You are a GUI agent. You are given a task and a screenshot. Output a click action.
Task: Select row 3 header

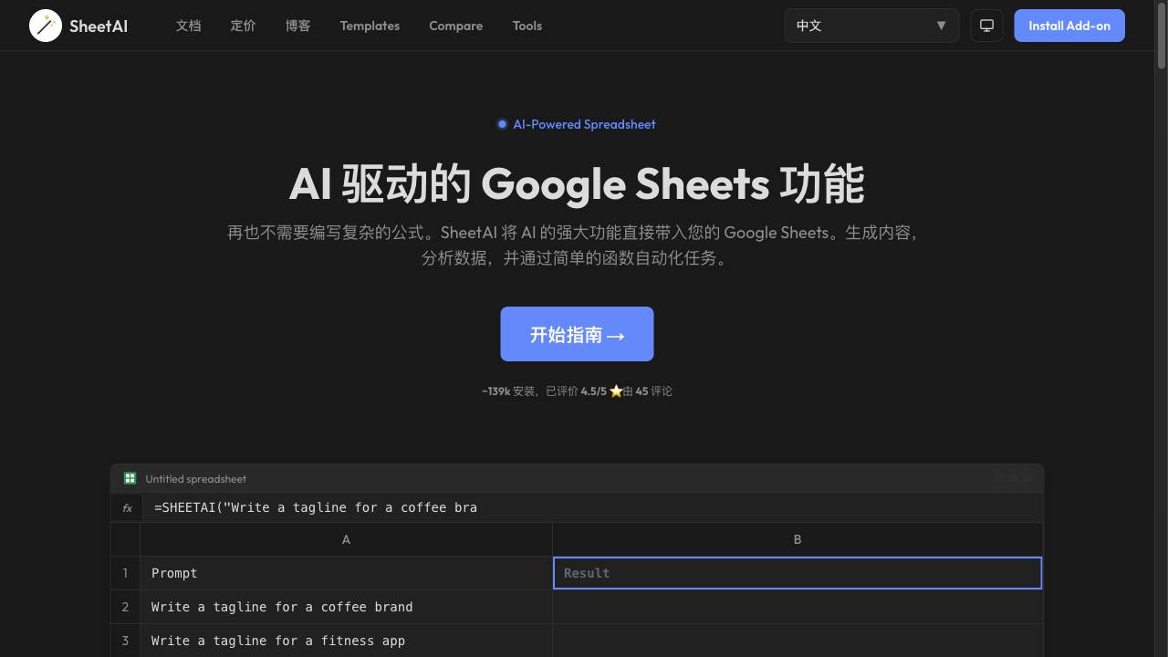(x=125, y=641)
